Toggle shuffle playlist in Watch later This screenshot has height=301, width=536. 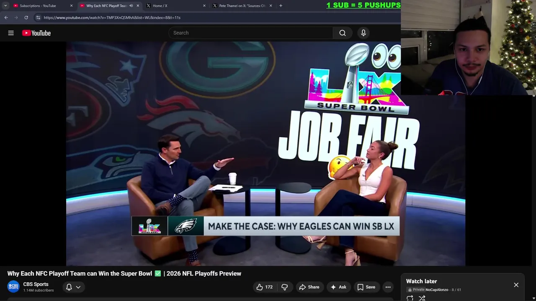tap(422, 298)
